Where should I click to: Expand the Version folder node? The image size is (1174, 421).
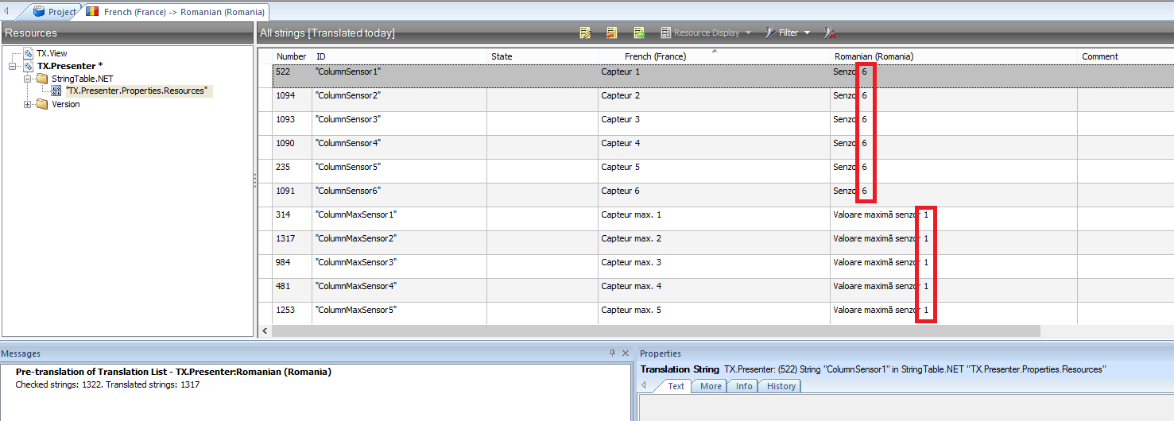tap(28, 104)
